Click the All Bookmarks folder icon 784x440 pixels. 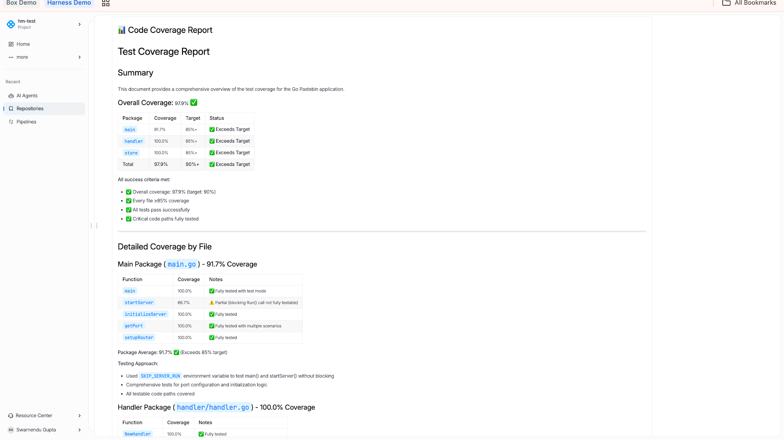coord(726,3)
